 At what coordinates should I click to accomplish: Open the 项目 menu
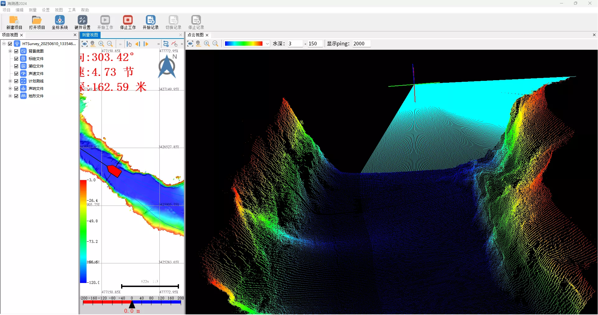(x=7, y=10)
